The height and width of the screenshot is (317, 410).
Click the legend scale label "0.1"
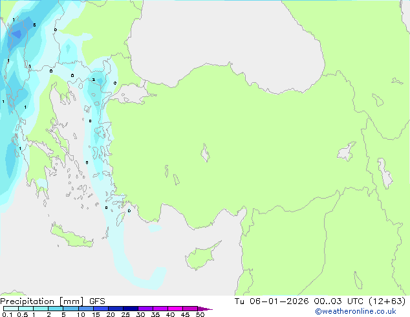coord(7,314)
